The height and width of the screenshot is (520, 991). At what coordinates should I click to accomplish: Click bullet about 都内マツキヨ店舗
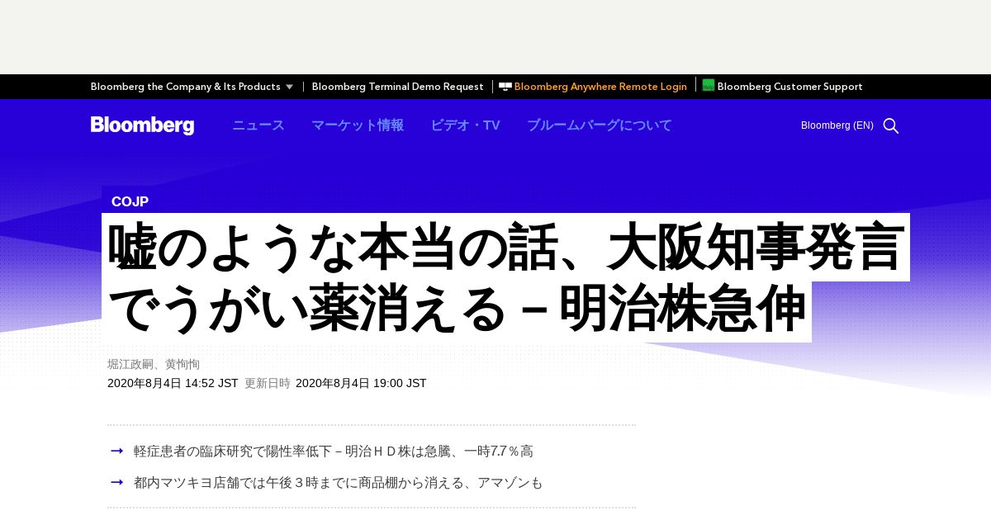[339, 483]
